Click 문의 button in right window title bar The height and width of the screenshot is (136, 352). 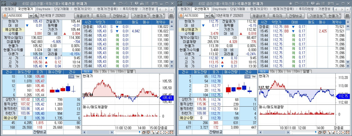(331, 4)
